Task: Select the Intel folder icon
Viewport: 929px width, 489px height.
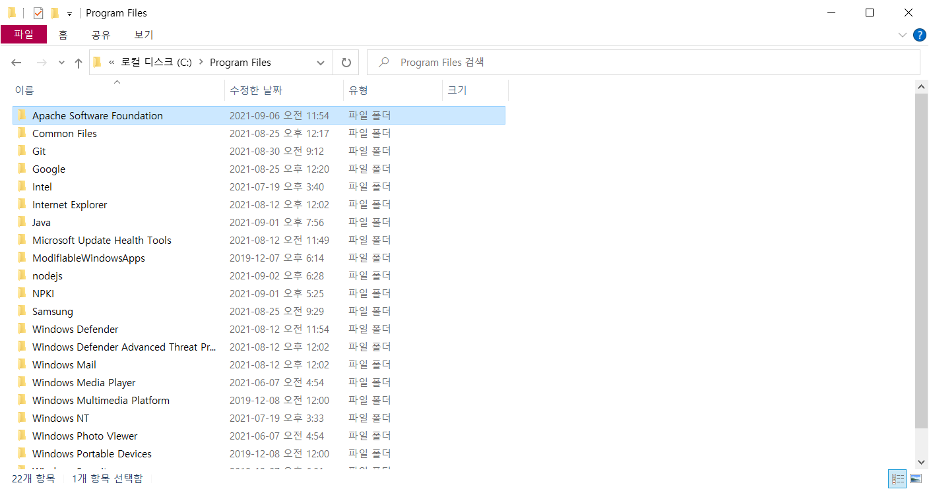Action: click(x=22, y=187)
